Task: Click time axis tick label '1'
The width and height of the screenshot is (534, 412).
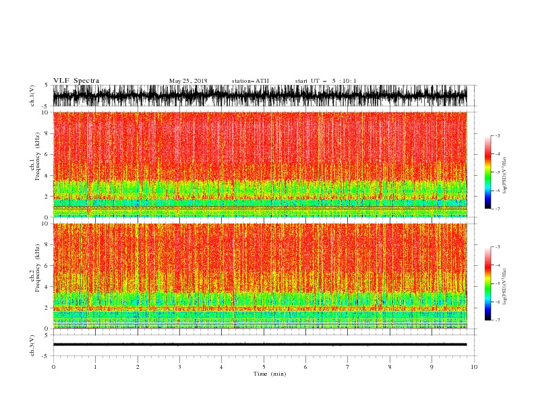Action: click(95, 367)
